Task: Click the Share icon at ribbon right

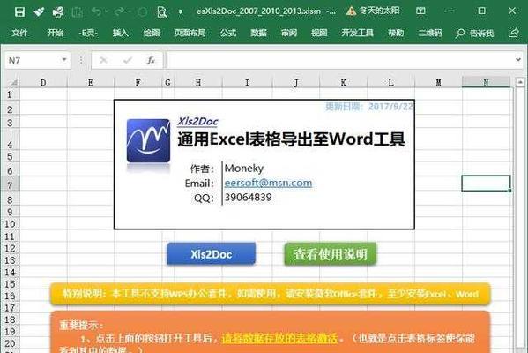Action: point(513,33)
